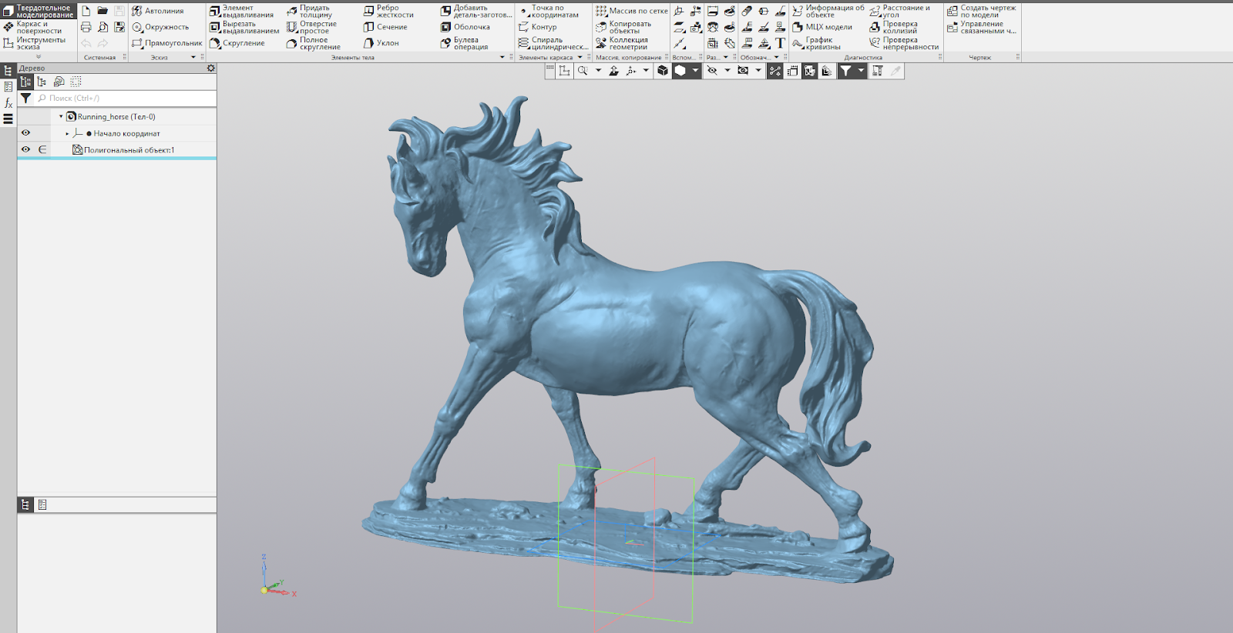Start the Элемент выдавливания extrude operation
This screenshot has height=633, width=1233.
241,11
